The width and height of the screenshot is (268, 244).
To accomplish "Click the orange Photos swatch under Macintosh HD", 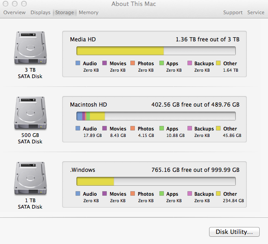I will [133, 128].
